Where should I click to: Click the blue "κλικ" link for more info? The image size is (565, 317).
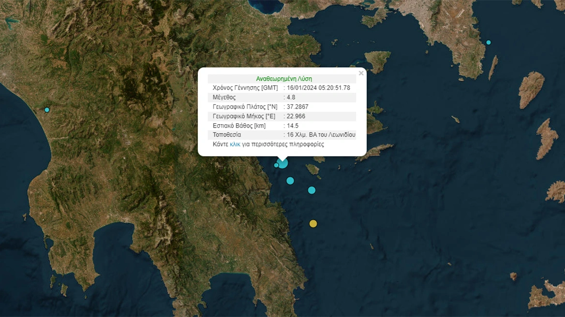(235, 144)
